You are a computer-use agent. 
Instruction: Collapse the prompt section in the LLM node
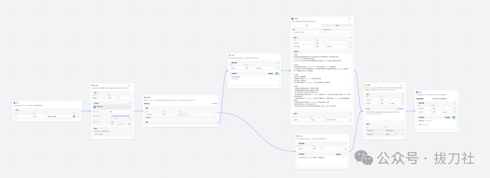click(293, 52)
